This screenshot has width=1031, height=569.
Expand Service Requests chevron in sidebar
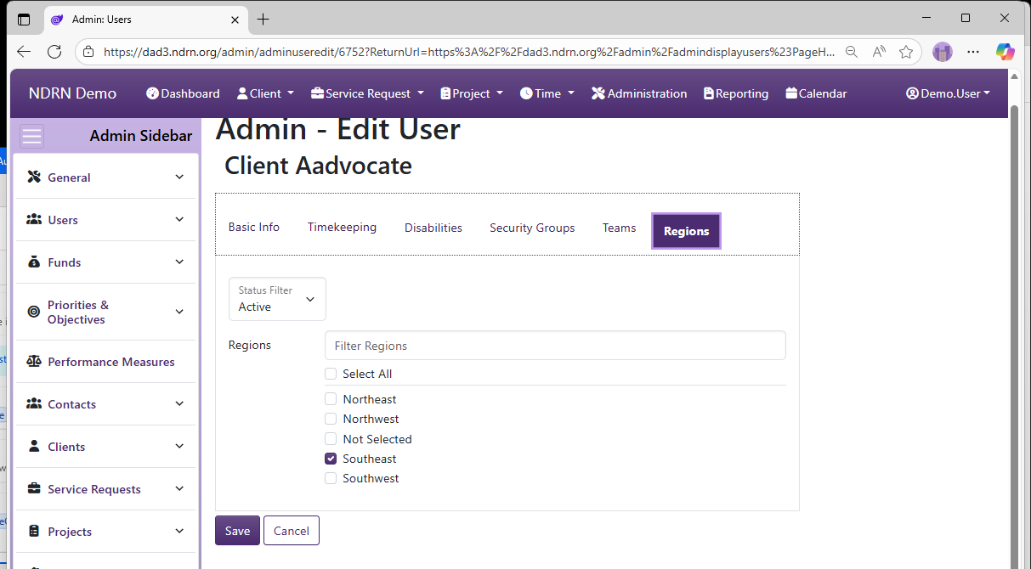click(179, 488)
